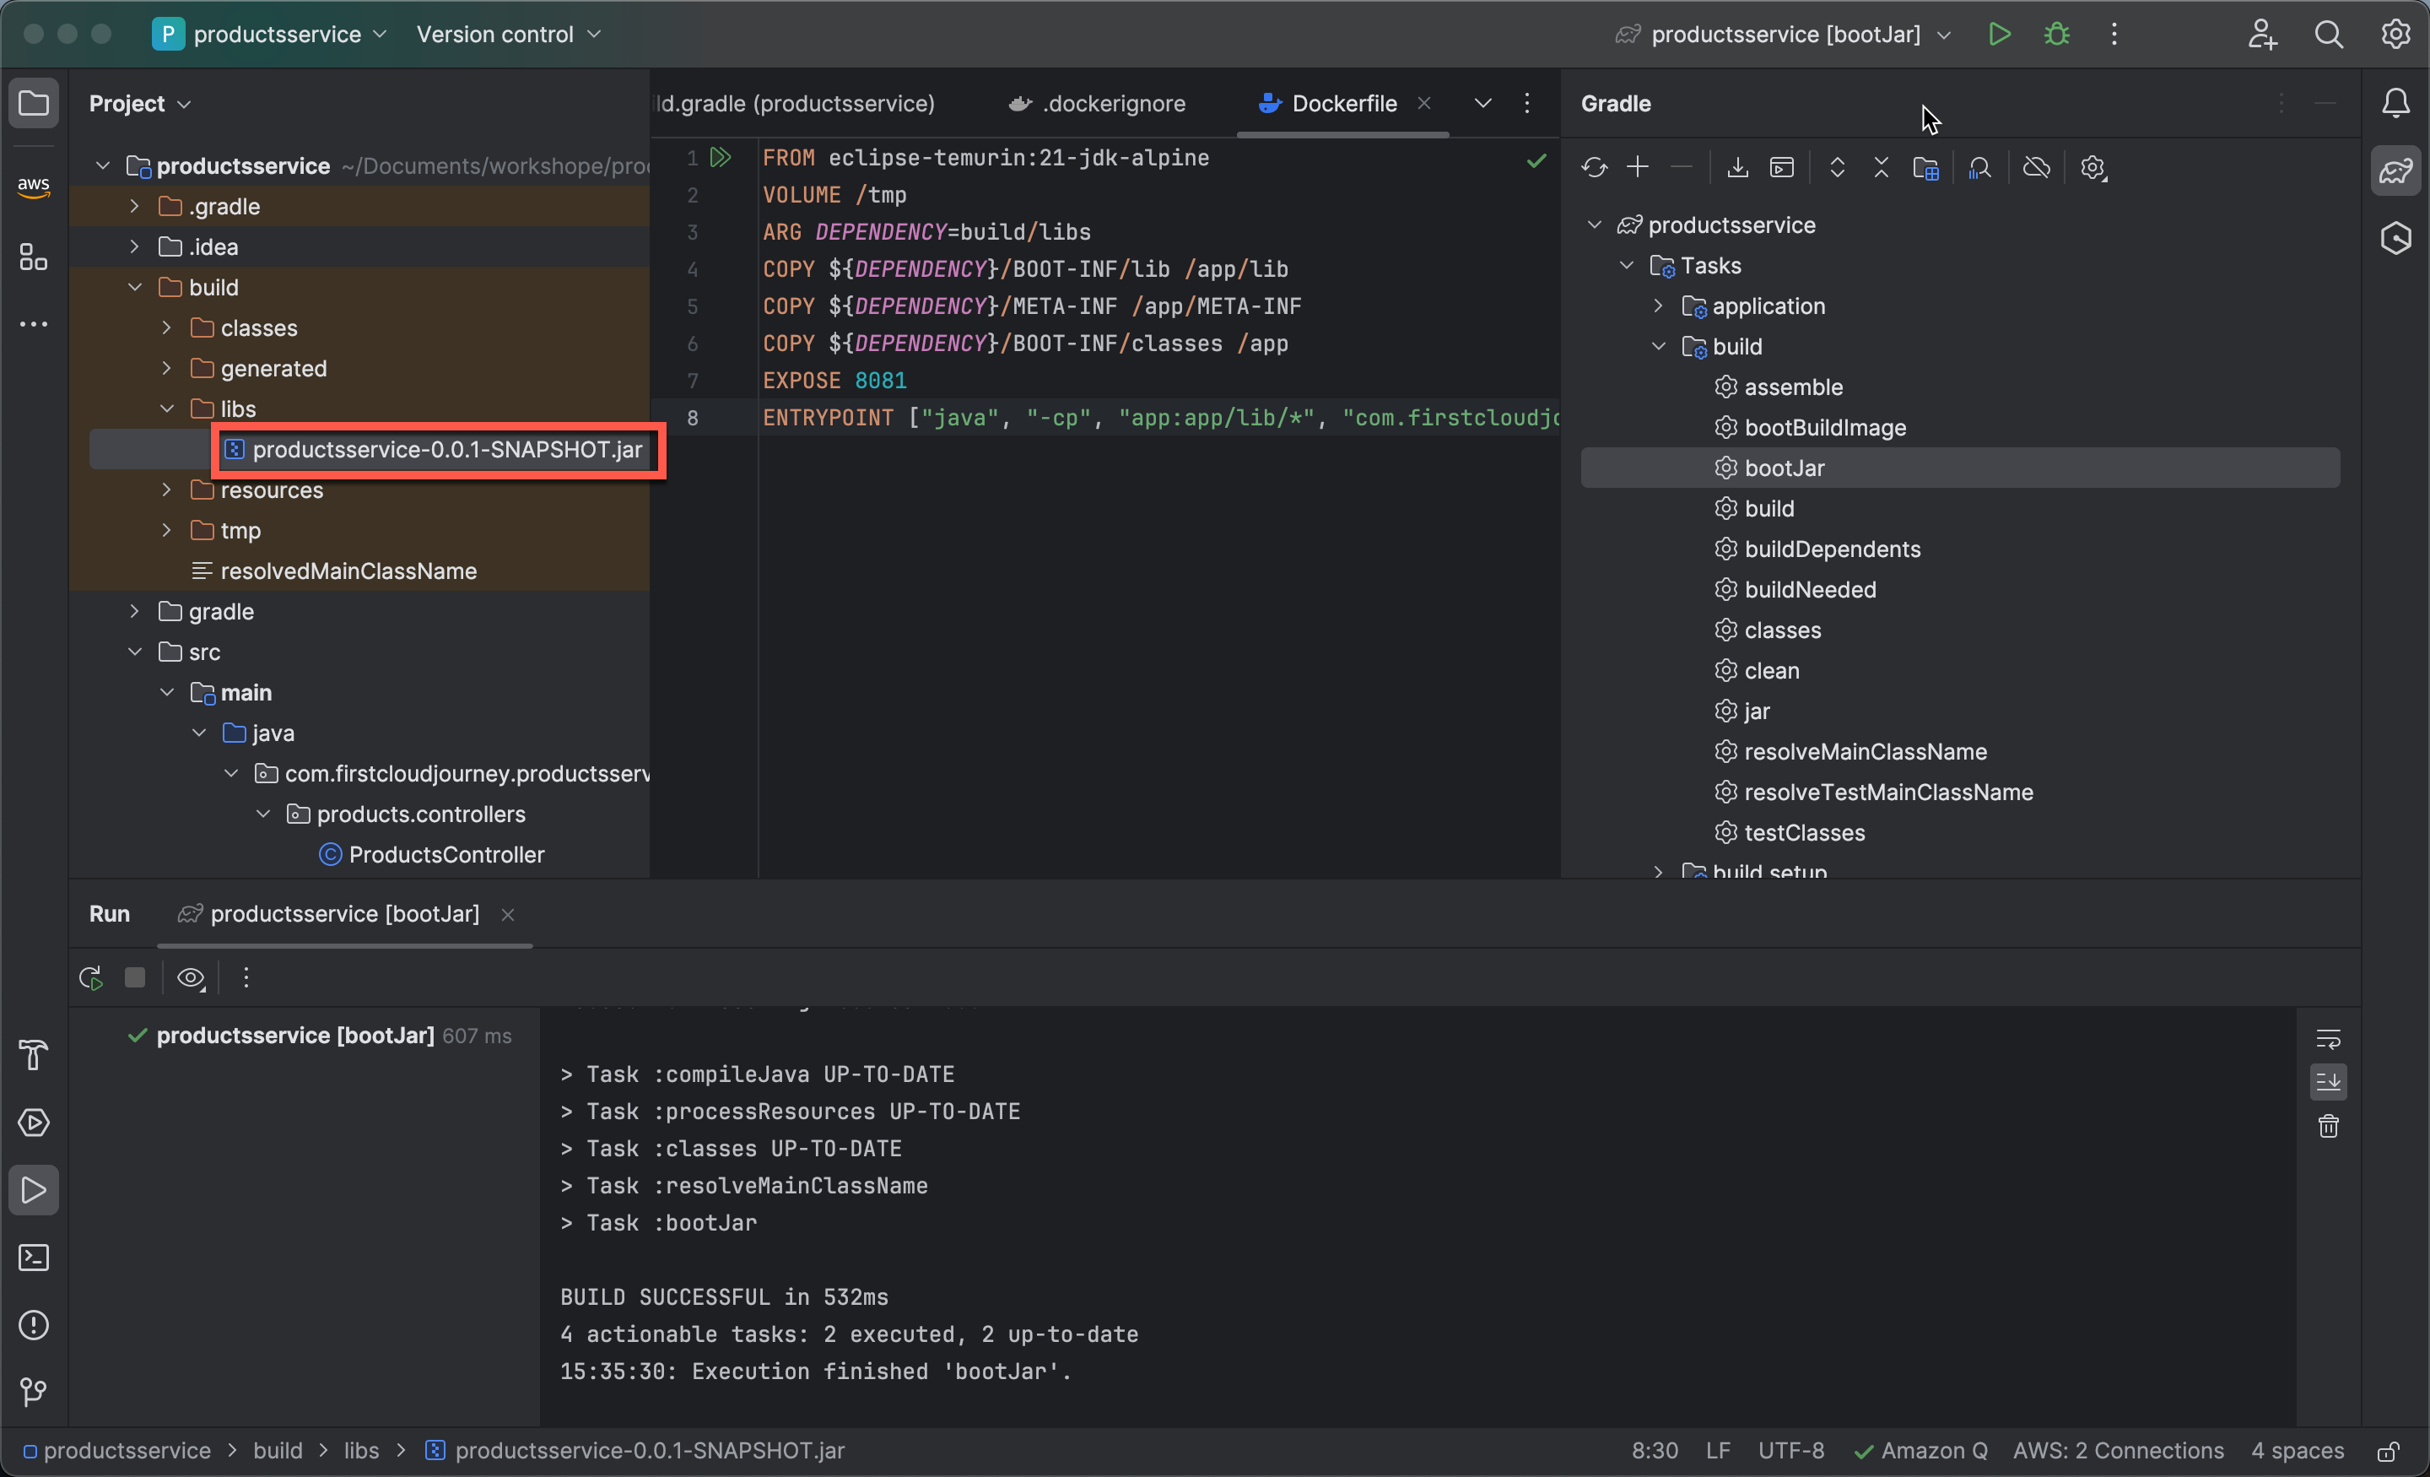This screenshot has height=1477, width=2430.
Task: Rerun the bootJar Gradle task
Action: pyautogui.click(x=91, y=977)
